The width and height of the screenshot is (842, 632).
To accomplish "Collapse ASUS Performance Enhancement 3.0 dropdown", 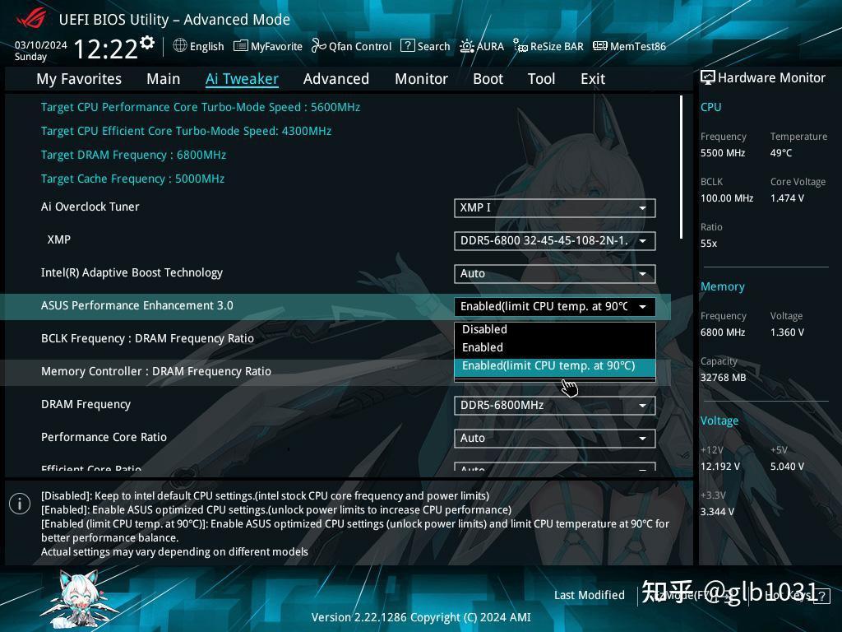I will [555, 306].
